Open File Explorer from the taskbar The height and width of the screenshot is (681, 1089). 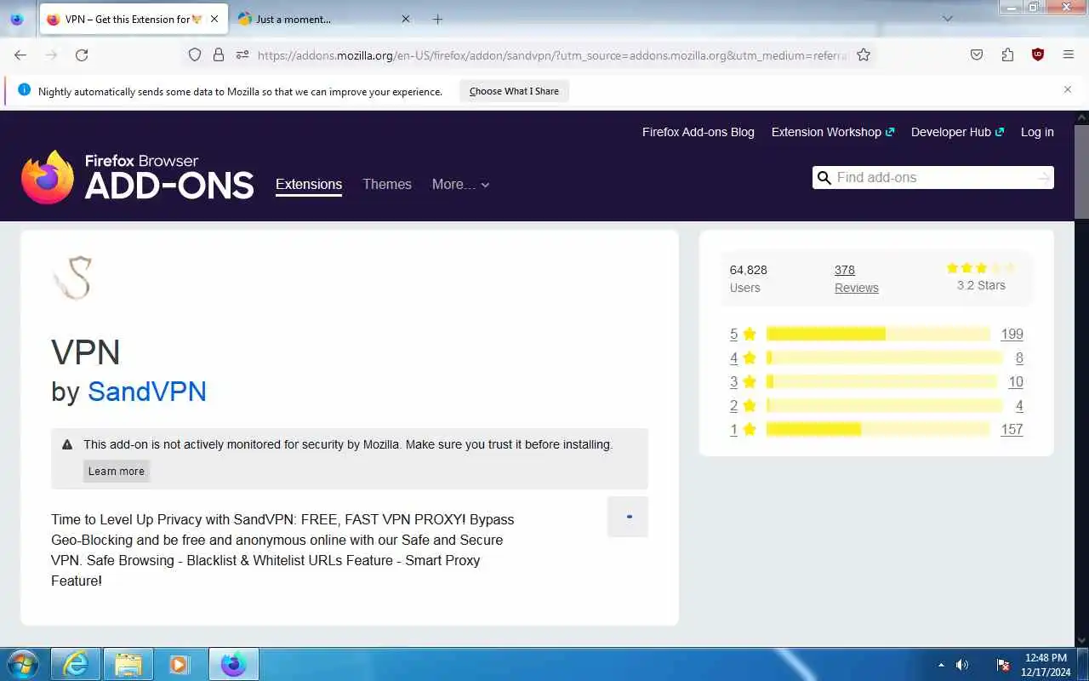pos(128,664)
